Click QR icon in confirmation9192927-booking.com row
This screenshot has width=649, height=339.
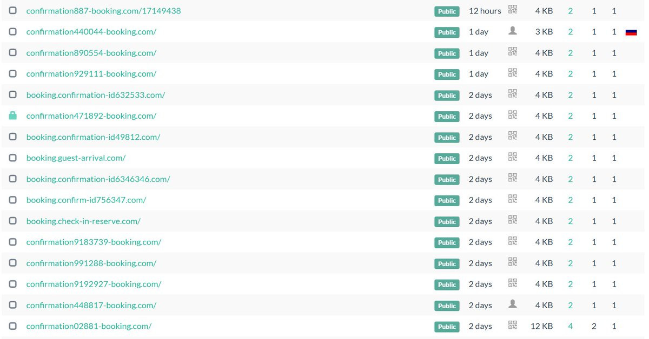[513, 283]
